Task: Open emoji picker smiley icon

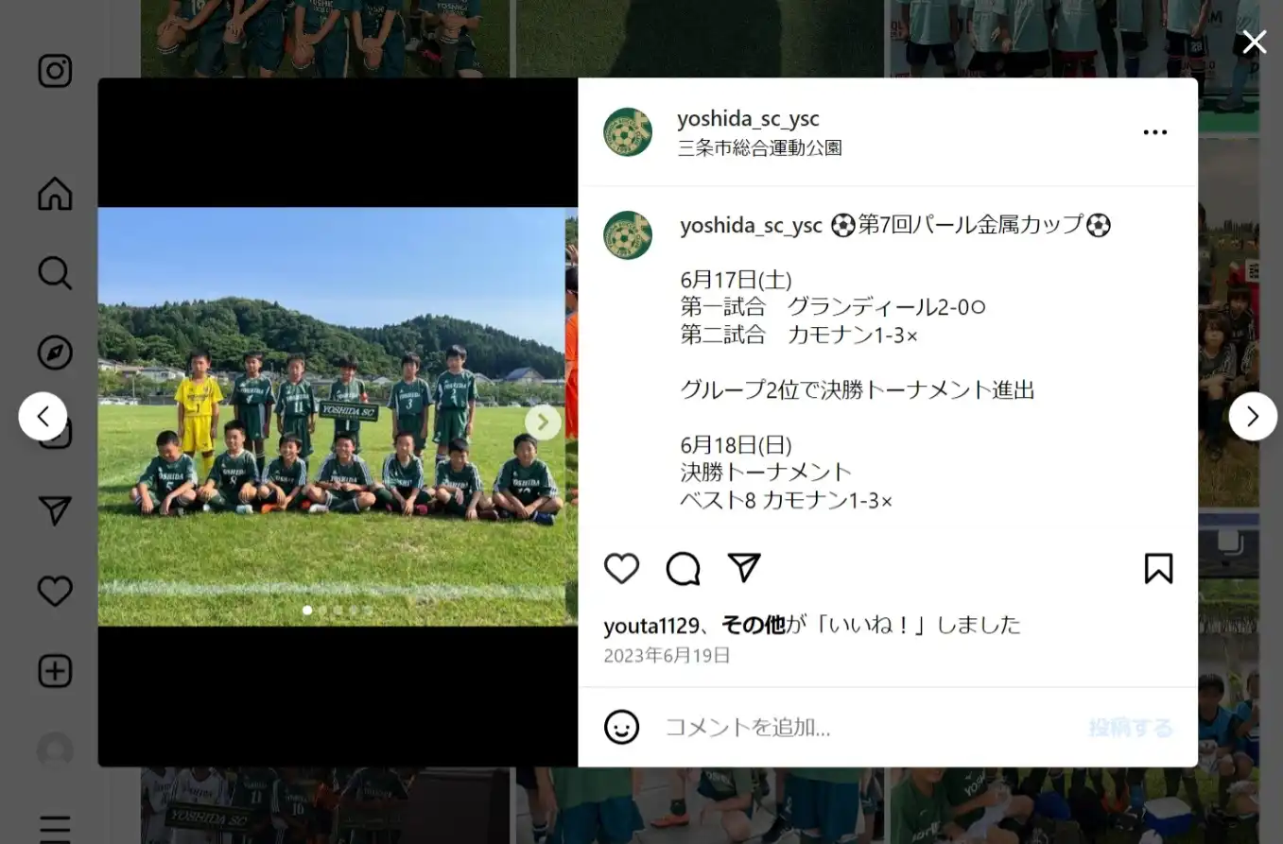Action: click(621, 727)
